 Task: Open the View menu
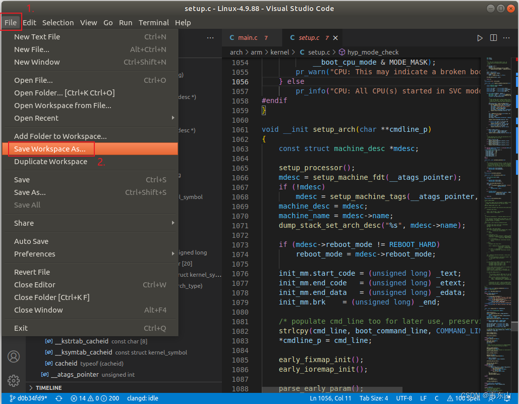click(x=88, y=23)
